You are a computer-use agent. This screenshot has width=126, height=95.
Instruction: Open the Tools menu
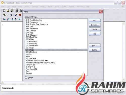click(x=57, y=7)
